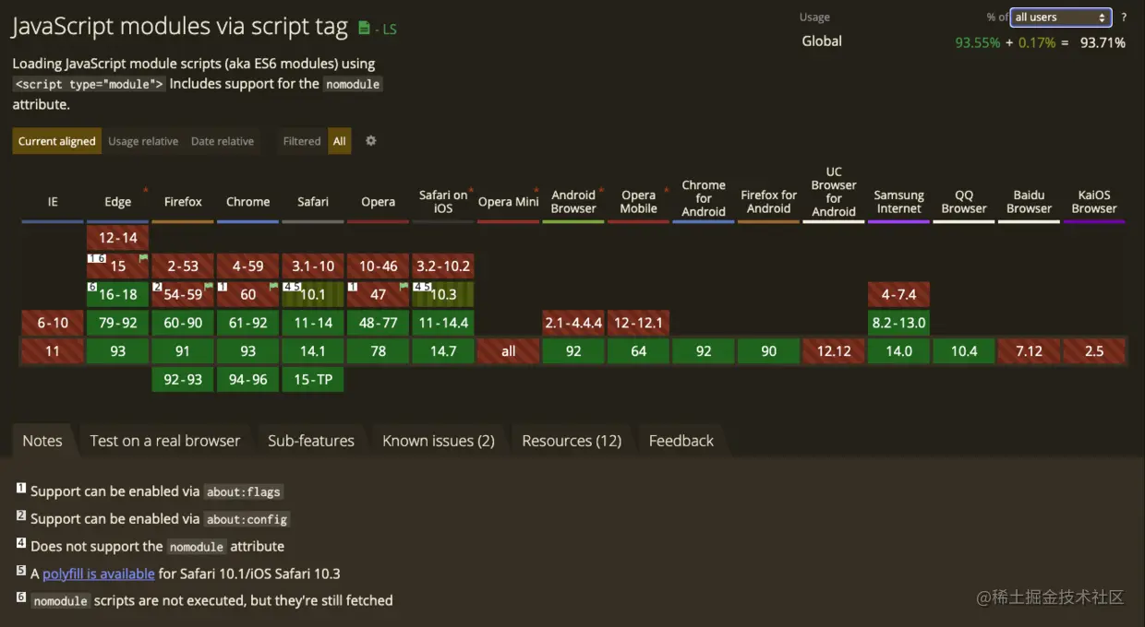Click the KaiOS Browser column header
The image size is (1145, 627).
click(1094, 202)
